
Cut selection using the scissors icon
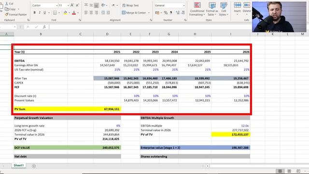pos(9,3)
